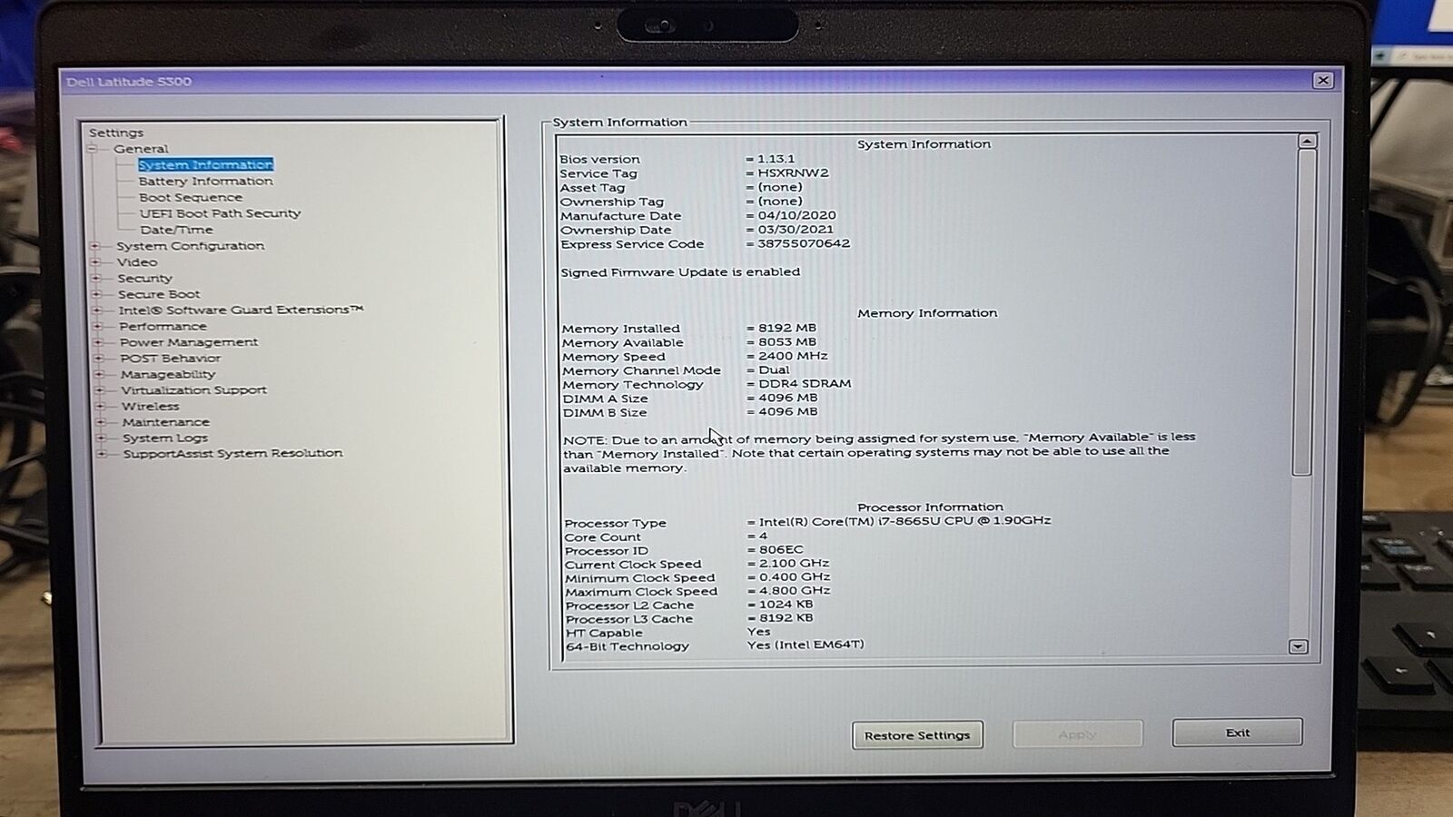The height and width of the screenshot is (817, 1453).
Task: Expand the Secure Boot node
Action: click(x=96, y=294)
